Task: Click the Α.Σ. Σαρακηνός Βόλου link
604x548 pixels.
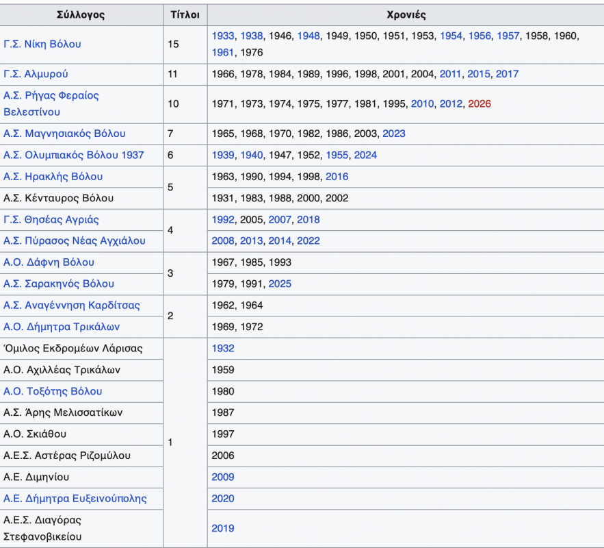Action: click(x=59, y=284)
